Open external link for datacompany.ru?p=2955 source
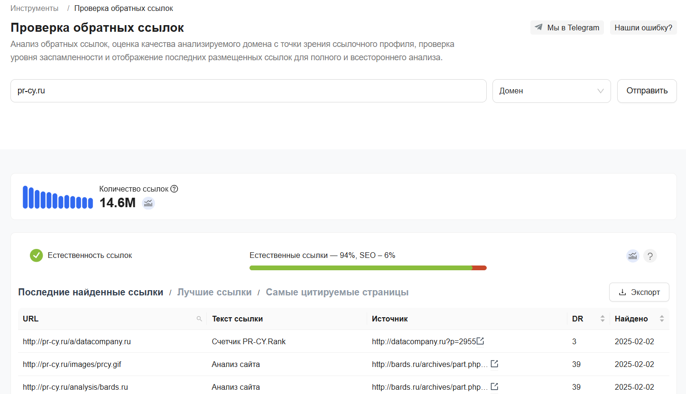The image size is (686, 394). pos(481,341)
